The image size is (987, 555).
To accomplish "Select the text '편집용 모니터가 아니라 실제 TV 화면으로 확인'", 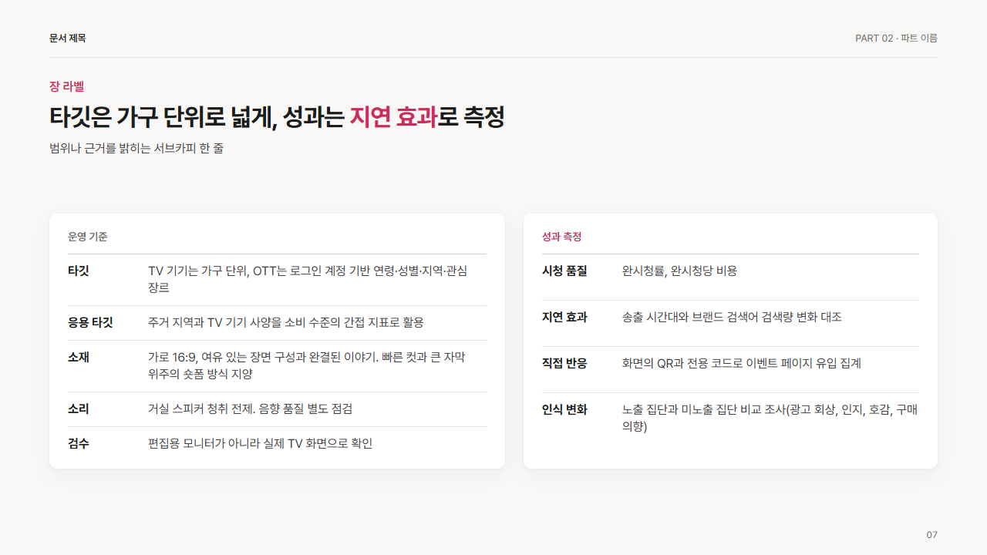I will tap(260, 443).
